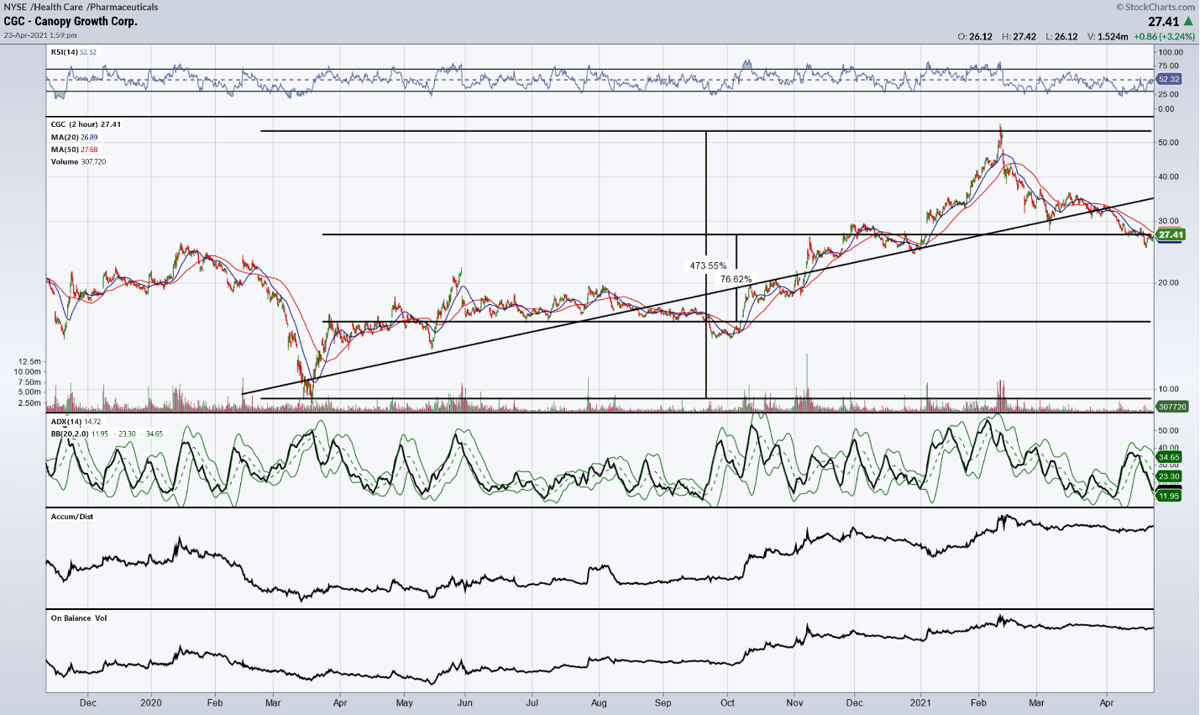Image resolution: width=1200 pixels, height=715 pixels.
Task: Click the '12.5m' volume scale label
Action: pyautogui.click(x=28, y=361)
